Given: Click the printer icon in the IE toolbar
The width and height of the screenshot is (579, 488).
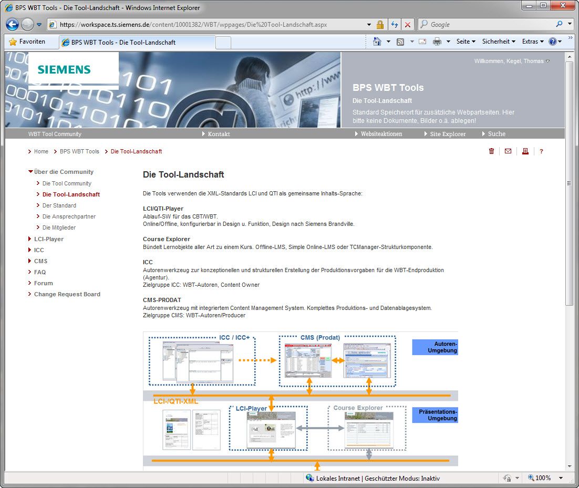Looking at the screenshot, I should pyautogui.click(x=437, y=41).
